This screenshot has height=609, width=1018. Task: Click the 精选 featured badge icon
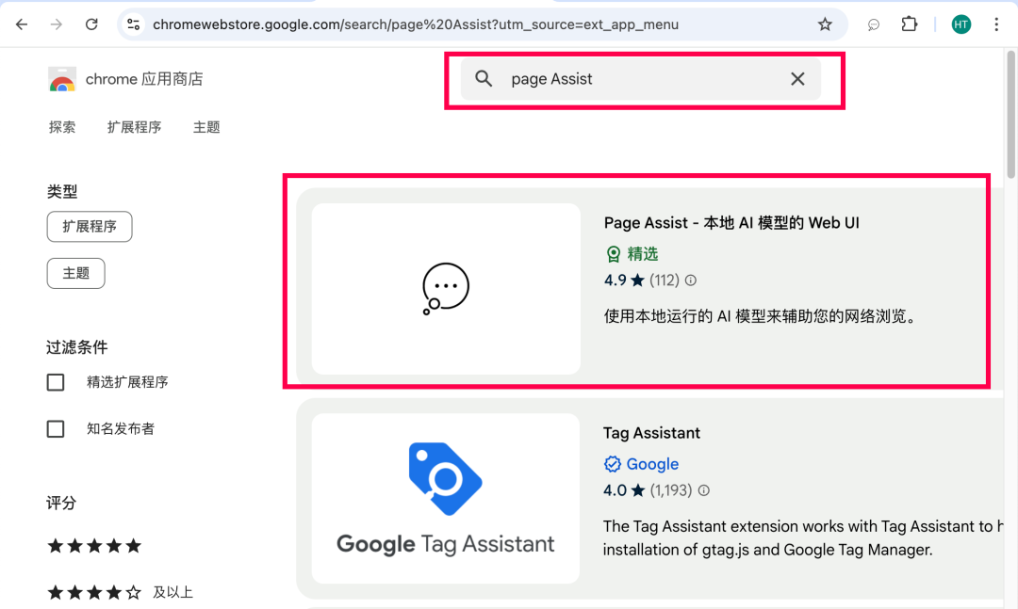pos(613,254)
